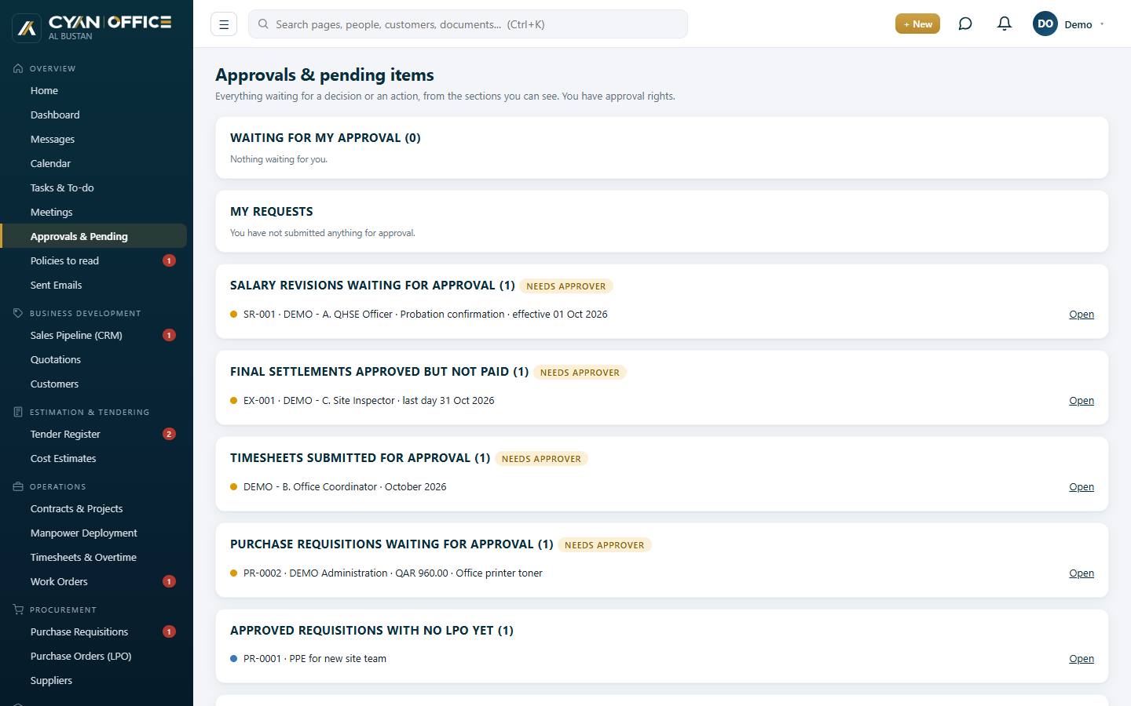Click the Operations briefcase icon
This screenshot has height=706, width=1131.
click(x=18, y=486)
